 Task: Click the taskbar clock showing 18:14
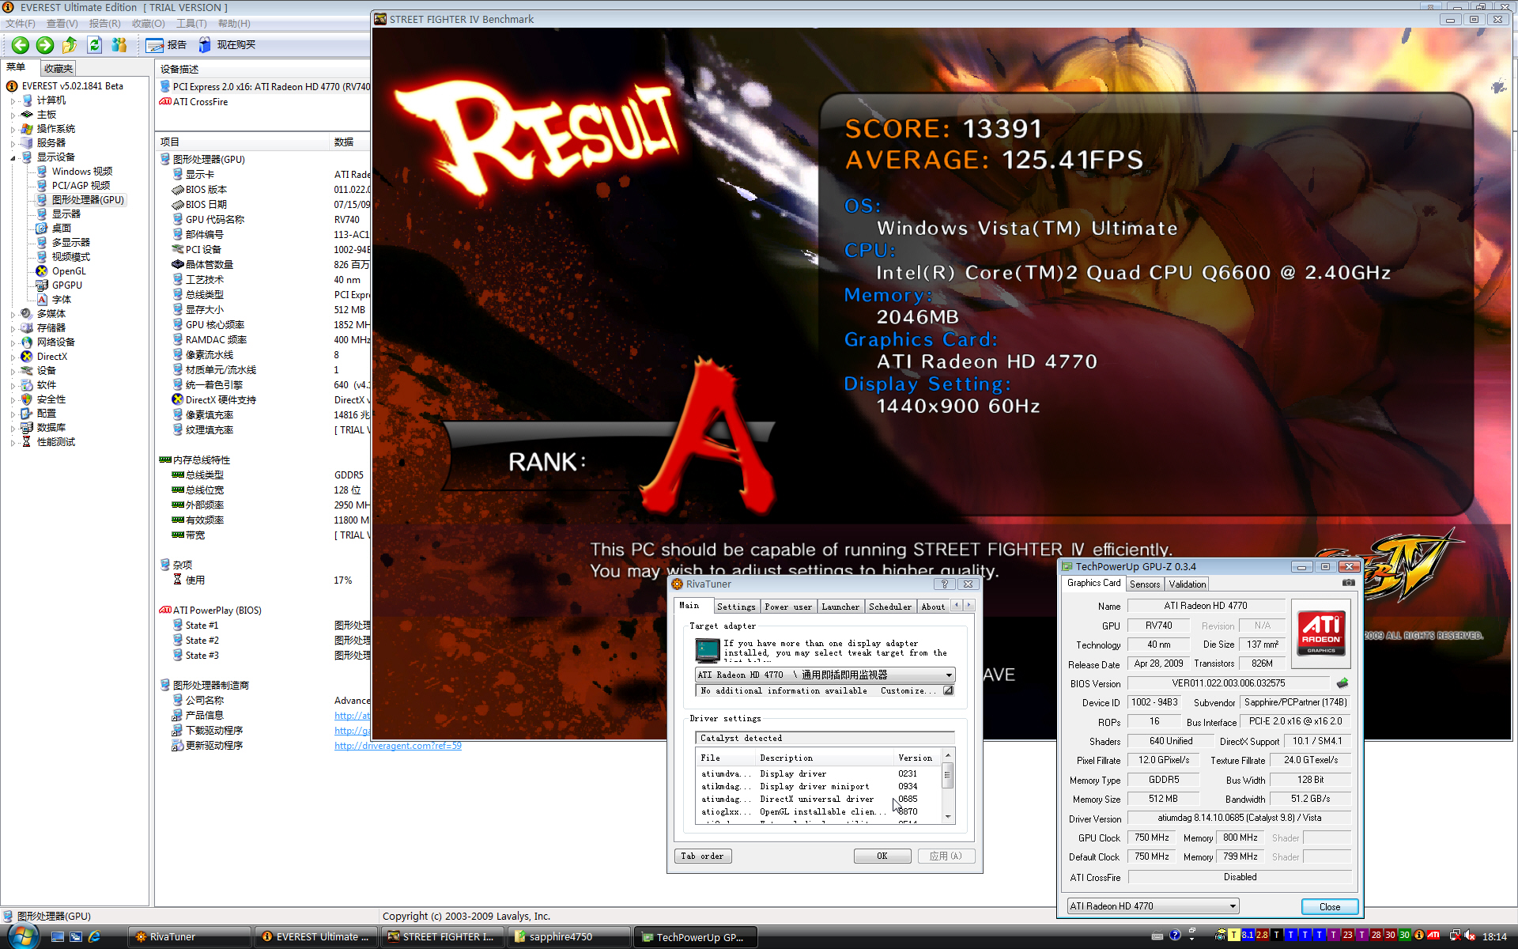(x=1494, y=936)
